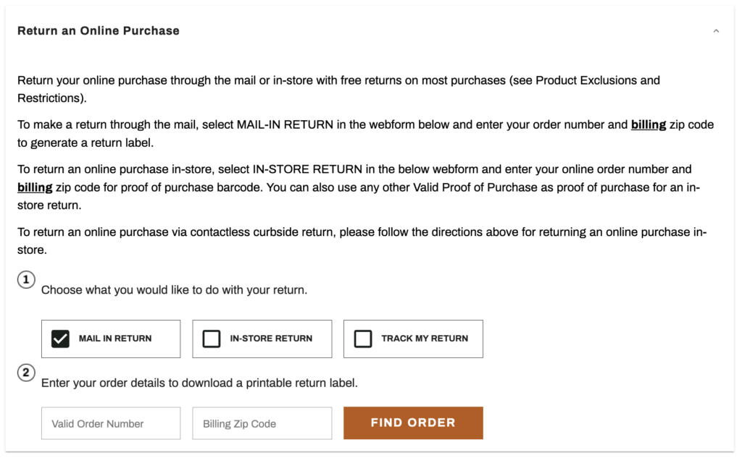Image resolution: width=742 pixels, height=458 pixels.
Task: Click the empty box beside TRACK MY RETURN
Action: click(363, 338)
